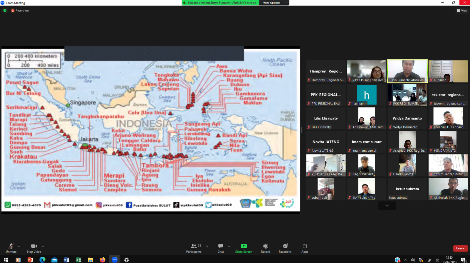Expand the chat options caret
The height and width of the screenshot is (263, 470).
click(x=229, y=246)
